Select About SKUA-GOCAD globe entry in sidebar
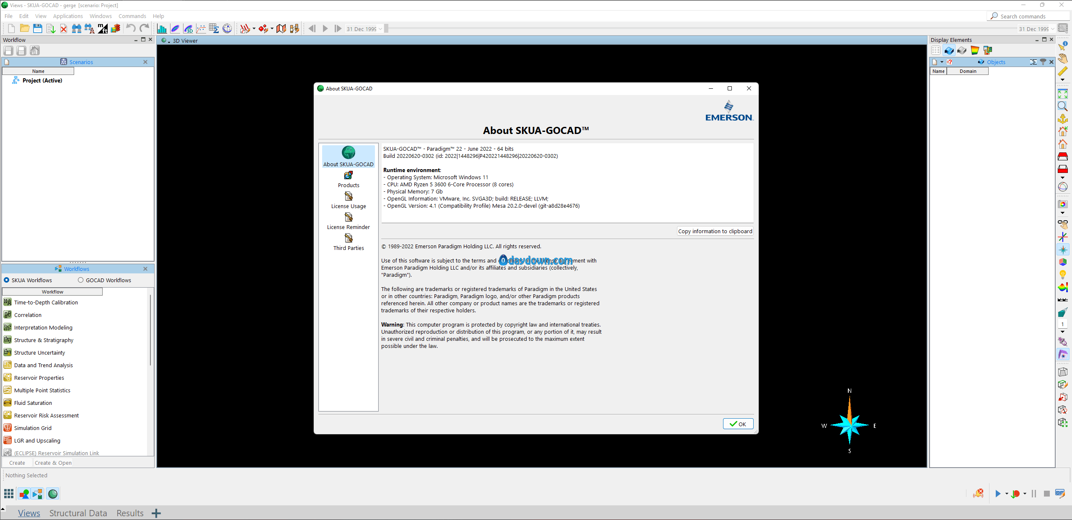1072x520 pixels. click(x=349, y=157)
